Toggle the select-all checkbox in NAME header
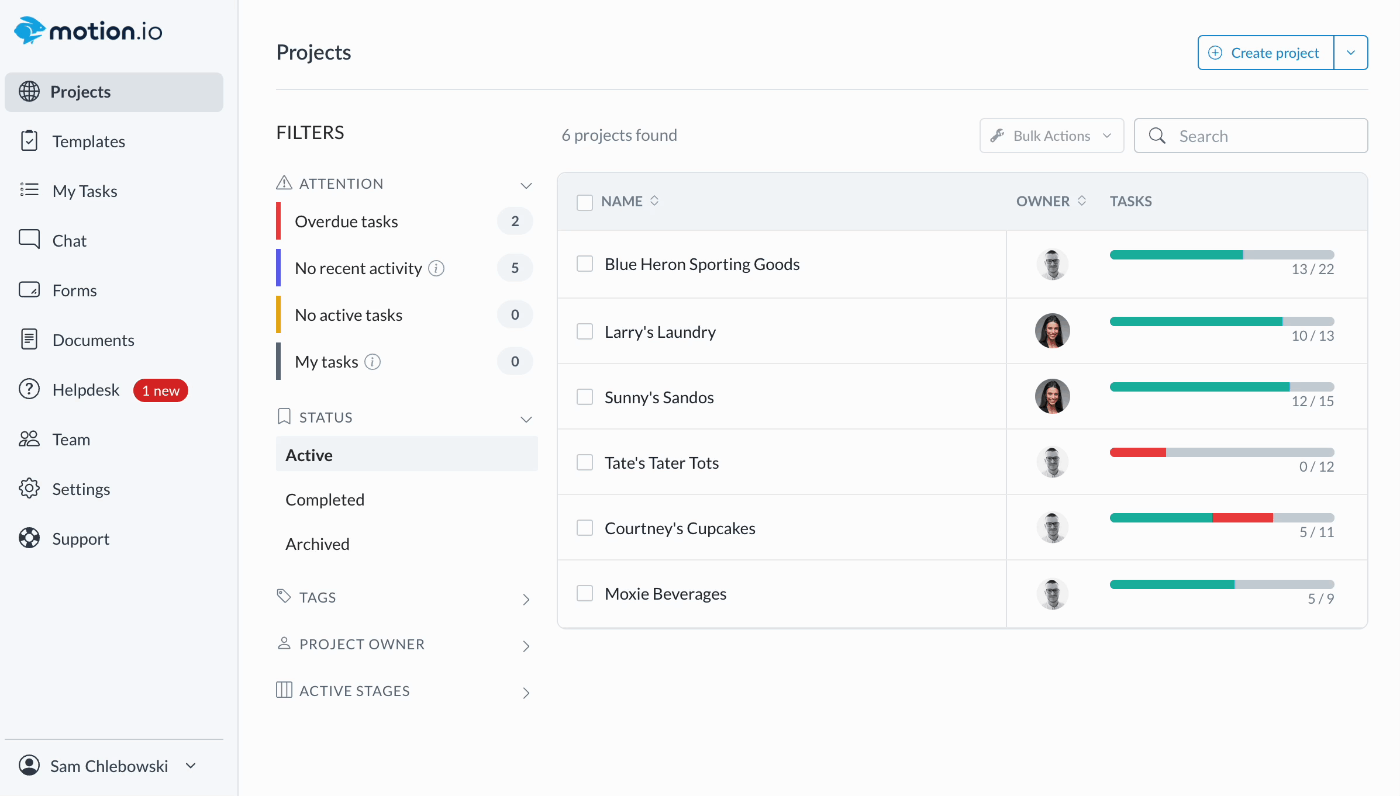The height and width of the screenshot is (796, 1400). pyautogui.click(x=585, y=202)
